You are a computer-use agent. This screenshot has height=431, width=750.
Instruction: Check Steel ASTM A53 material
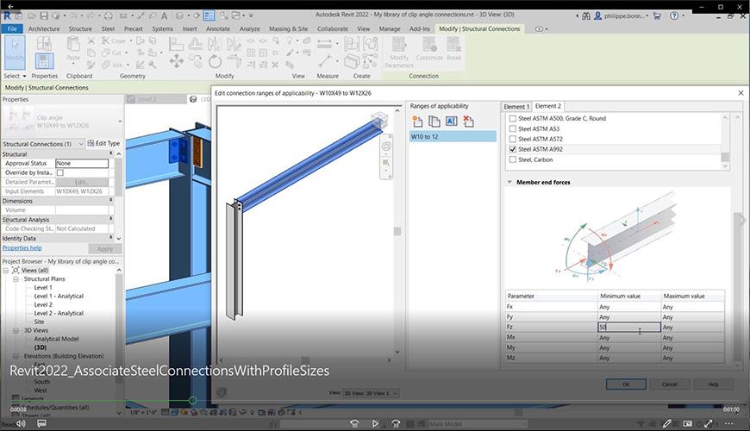coord(513,128)
